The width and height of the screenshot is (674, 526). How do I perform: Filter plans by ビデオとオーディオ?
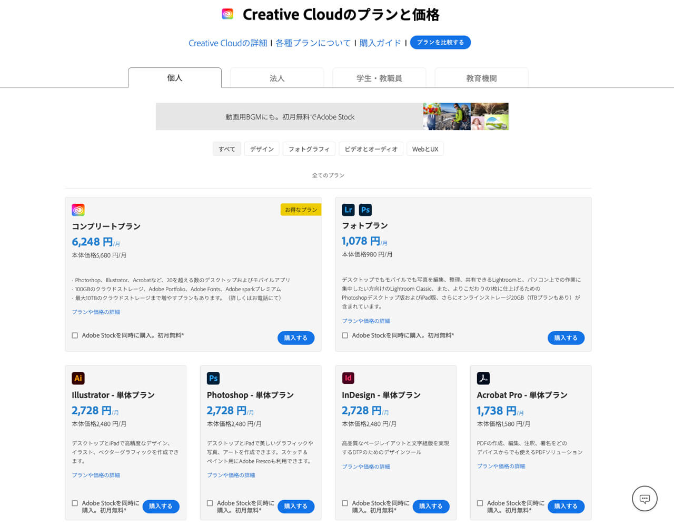tap(371, 149)
